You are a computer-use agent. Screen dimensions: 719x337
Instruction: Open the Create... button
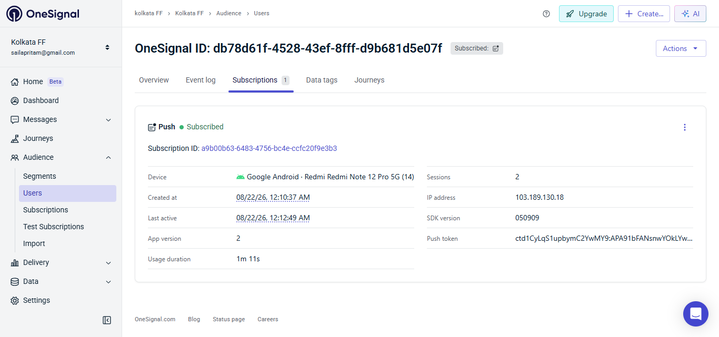coord(644,14)
